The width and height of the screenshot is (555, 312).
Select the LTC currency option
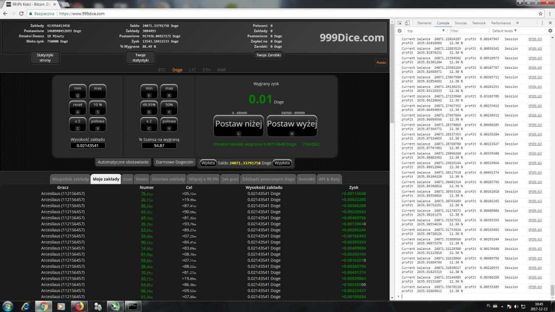(x=192, y=70)
